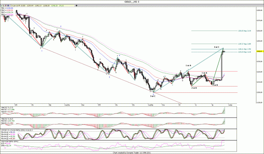Click the '3 or C' label below the chart low
Viewport: 264px width, 154px height.
click(x=153, y=96)
